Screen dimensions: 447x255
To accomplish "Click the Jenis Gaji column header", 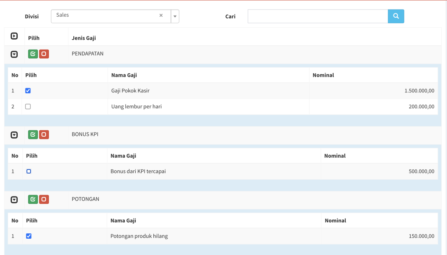I will point(84,38).
